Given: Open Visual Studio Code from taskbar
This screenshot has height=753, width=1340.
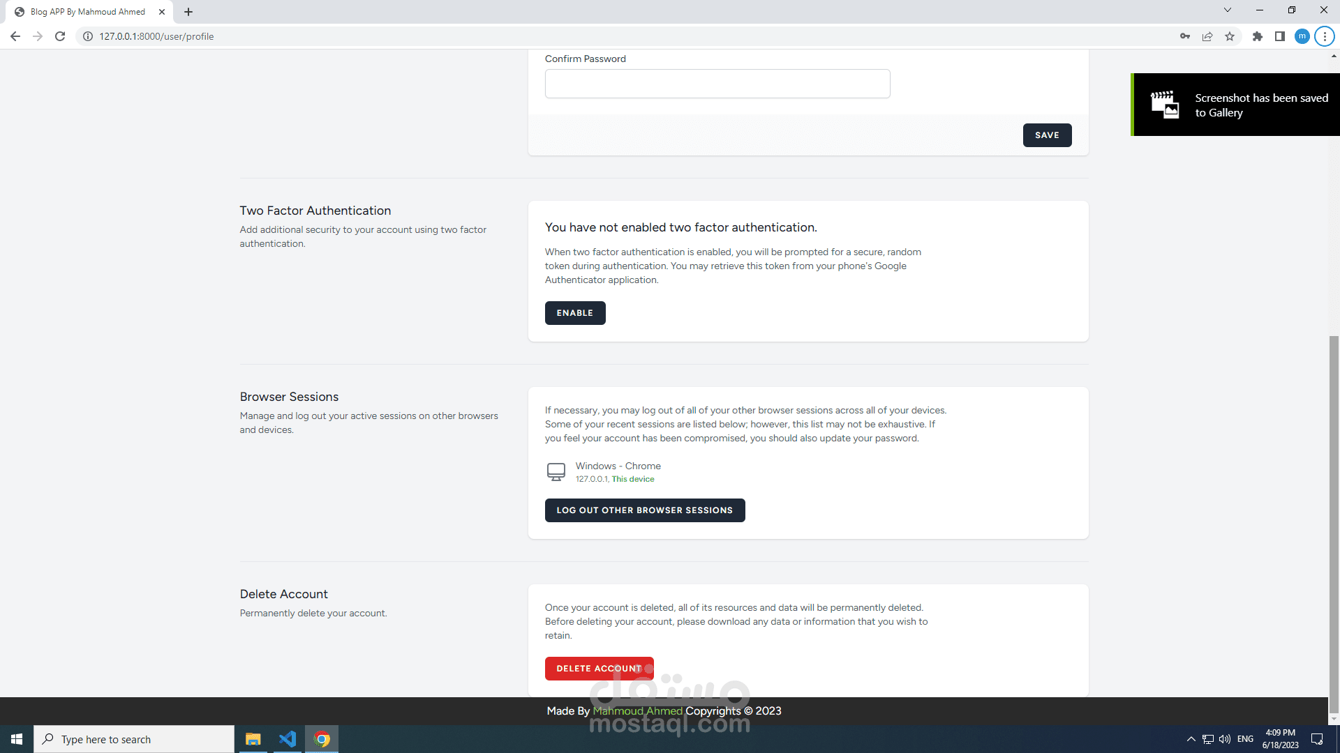Looking at the screenshot, I should click(287, 739).
